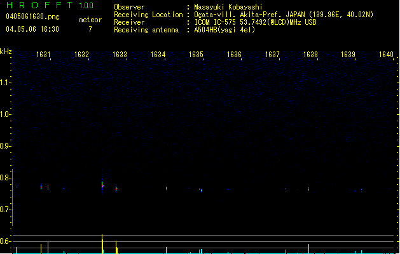The width and height of the screenshot is (400, 254).
Task: Click the tallest yellow intensity spike
Action: [102, 244]
